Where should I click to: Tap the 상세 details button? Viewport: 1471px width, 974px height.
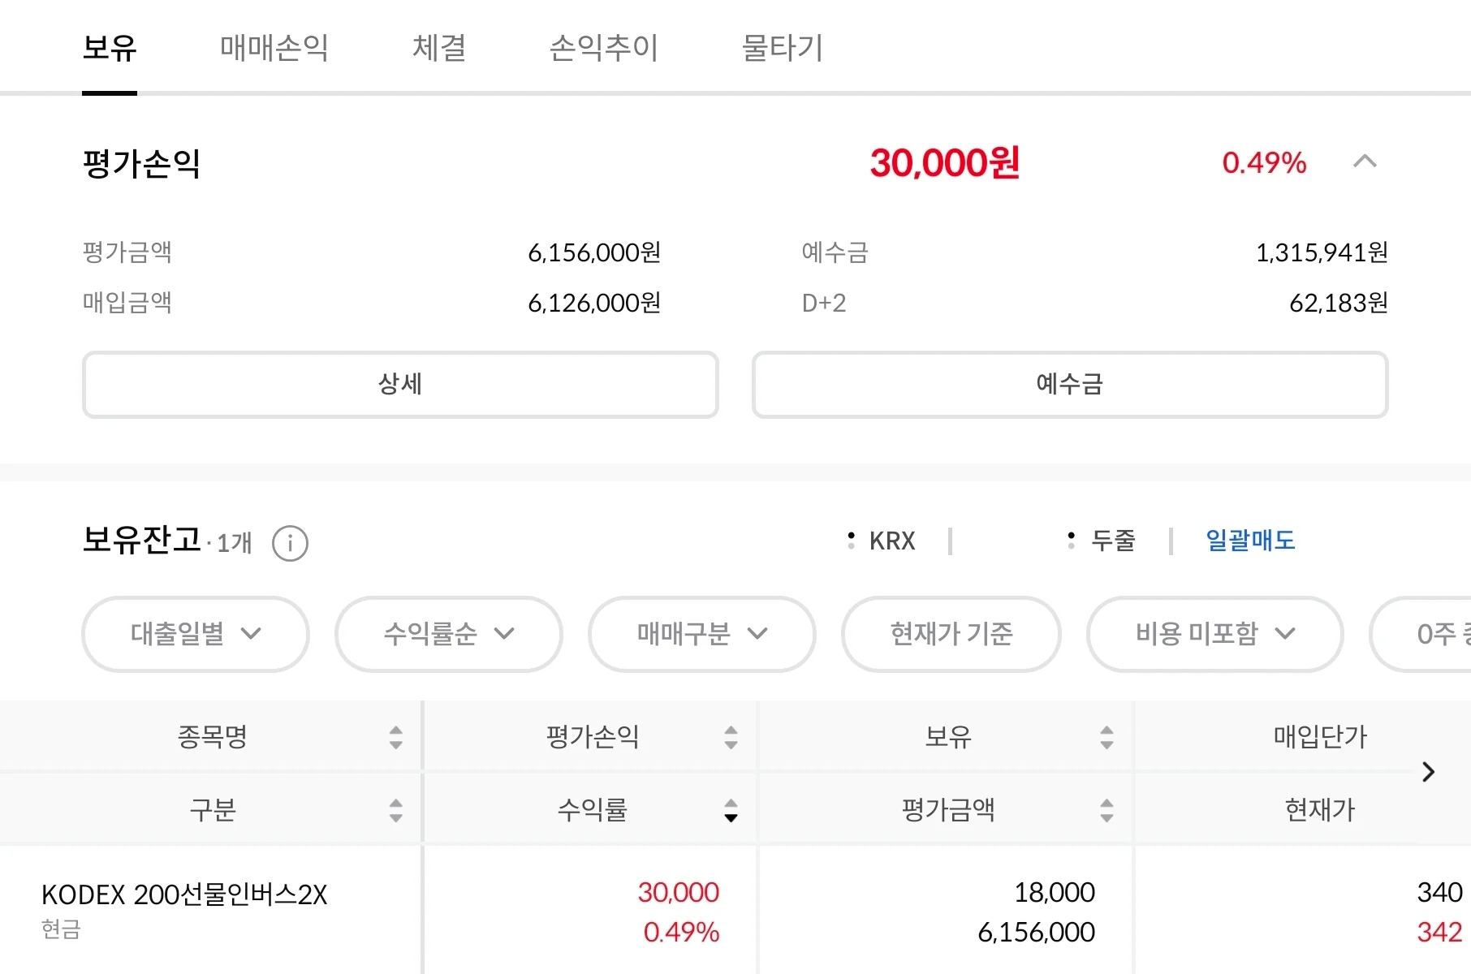click(x=400, y=385)
